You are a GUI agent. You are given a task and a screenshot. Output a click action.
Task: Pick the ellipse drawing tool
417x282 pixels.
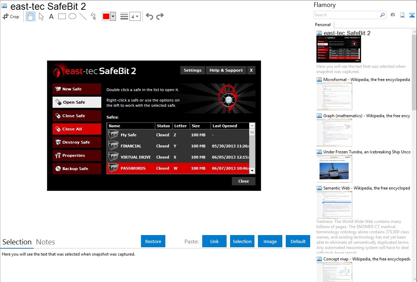[72, 16]
